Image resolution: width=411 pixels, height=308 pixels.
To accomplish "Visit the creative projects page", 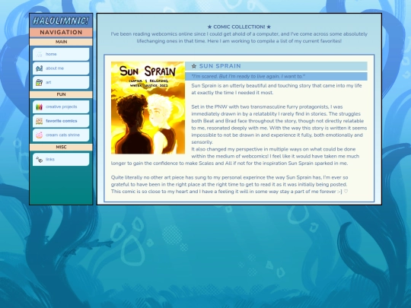I will click(x=61, y=107).
